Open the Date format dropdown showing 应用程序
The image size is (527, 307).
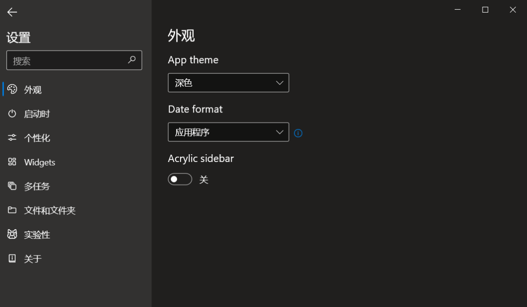pos(228,132)
